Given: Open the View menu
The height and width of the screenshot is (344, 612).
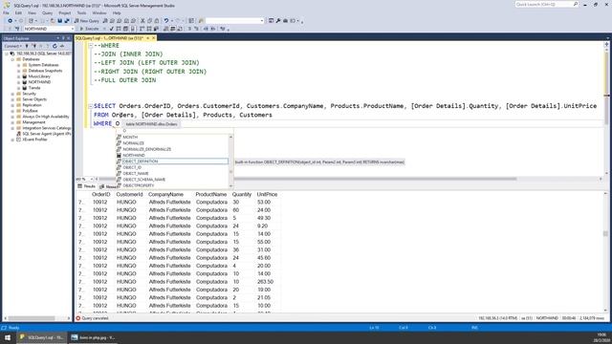Looking at the screenshot, I should [x=32, y=12].
